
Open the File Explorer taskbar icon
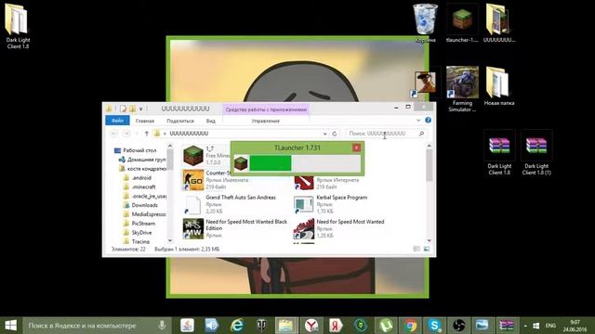(x=285, y=326)
